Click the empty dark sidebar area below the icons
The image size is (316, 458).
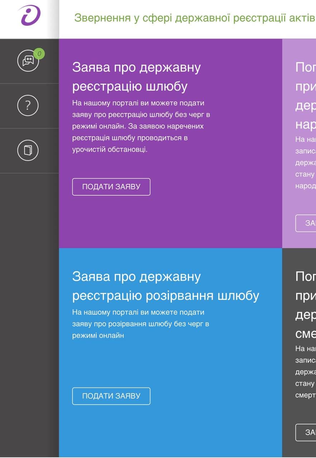tap(29, 304)
